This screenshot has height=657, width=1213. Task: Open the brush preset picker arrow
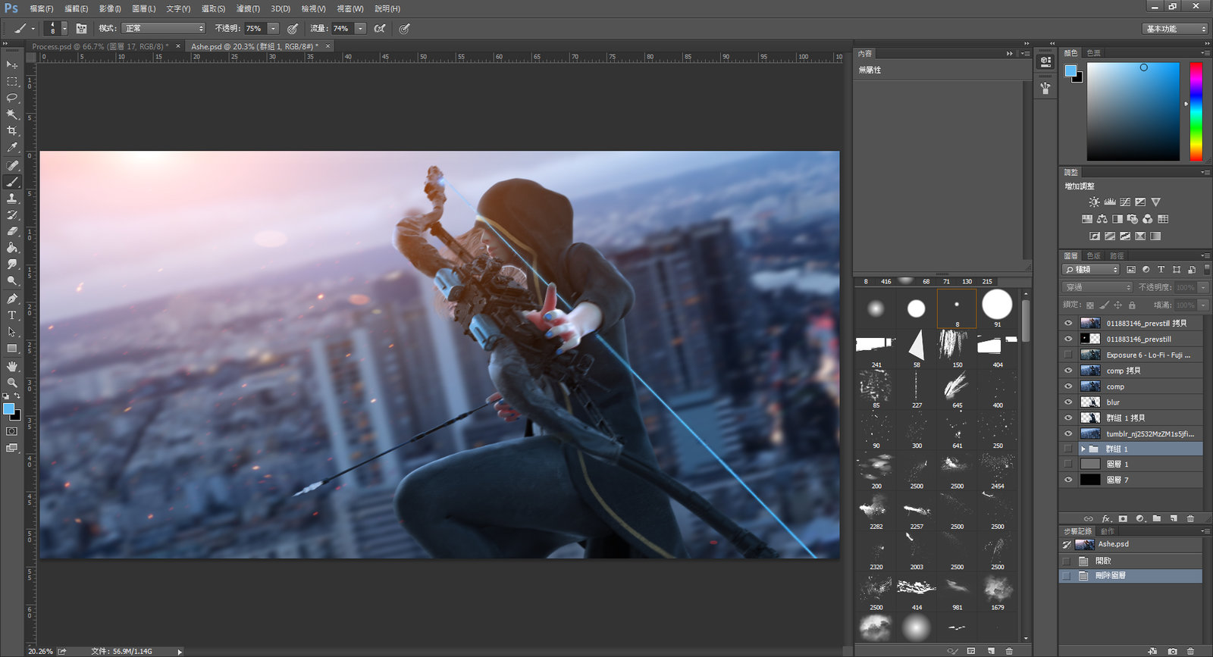click(x=64, y=28)
